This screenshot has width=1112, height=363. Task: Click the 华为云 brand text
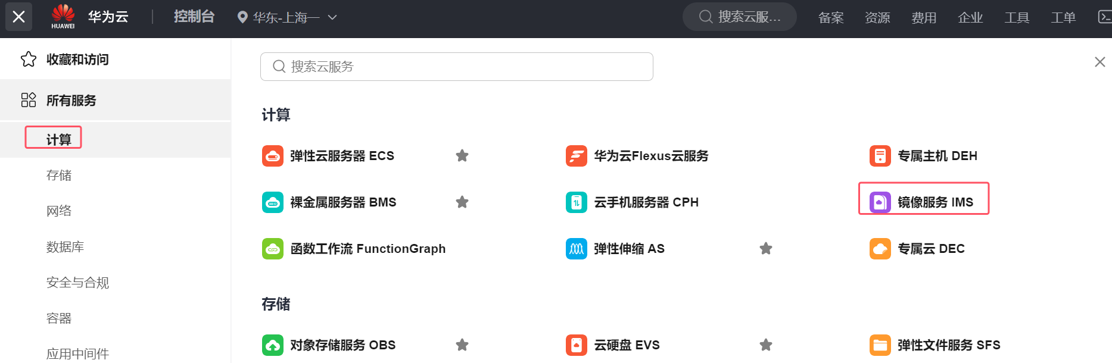[x=108, y=17]
